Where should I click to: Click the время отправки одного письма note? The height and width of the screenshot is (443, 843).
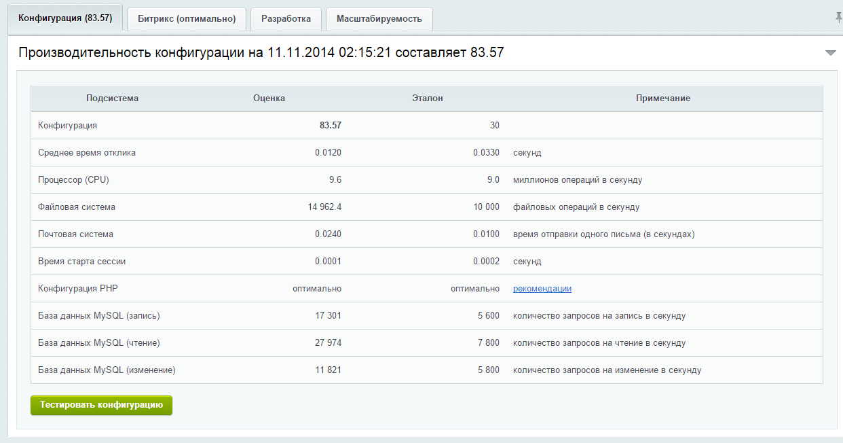click(x=603, y=234)
